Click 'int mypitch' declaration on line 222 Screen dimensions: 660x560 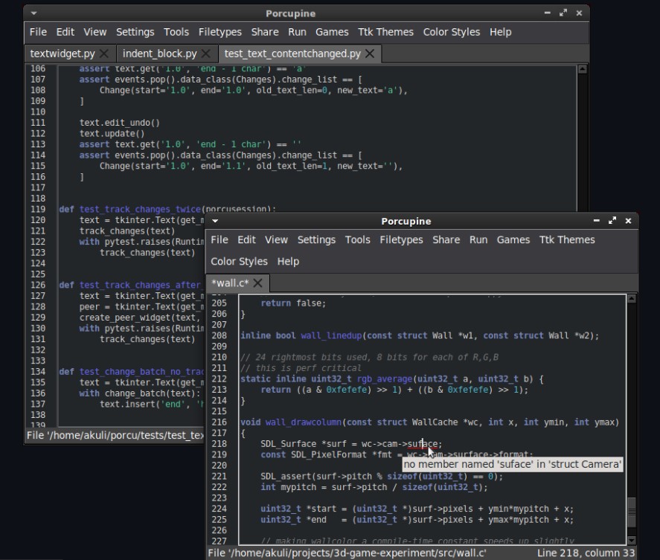pyautogui.click(x=291, y=487)
